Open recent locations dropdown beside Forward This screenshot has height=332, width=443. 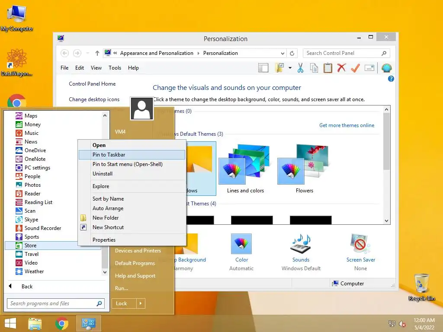click(87, 53)
